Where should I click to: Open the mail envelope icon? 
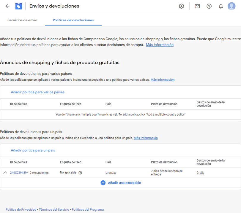[197, 6]
